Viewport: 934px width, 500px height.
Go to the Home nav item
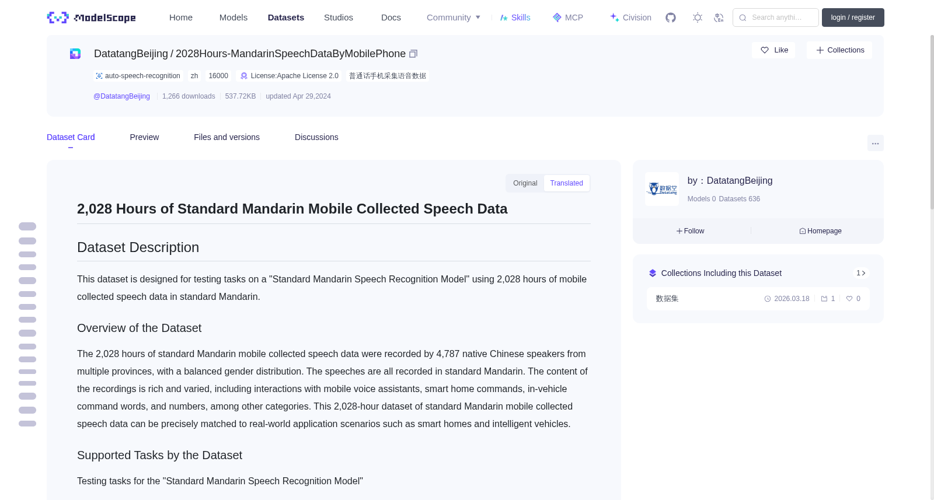tap(181, 18)
